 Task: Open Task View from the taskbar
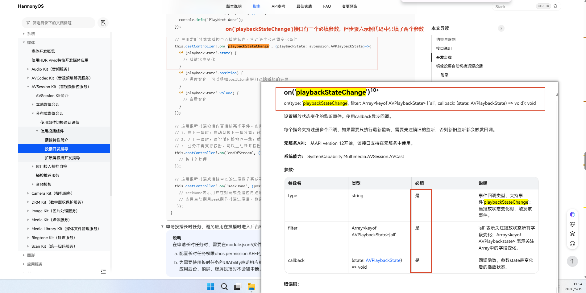tap(237, 287)
